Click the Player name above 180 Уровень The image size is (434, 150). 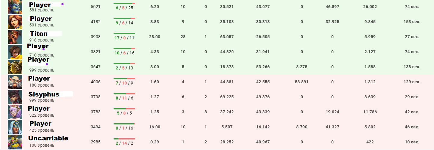[39, 78]
